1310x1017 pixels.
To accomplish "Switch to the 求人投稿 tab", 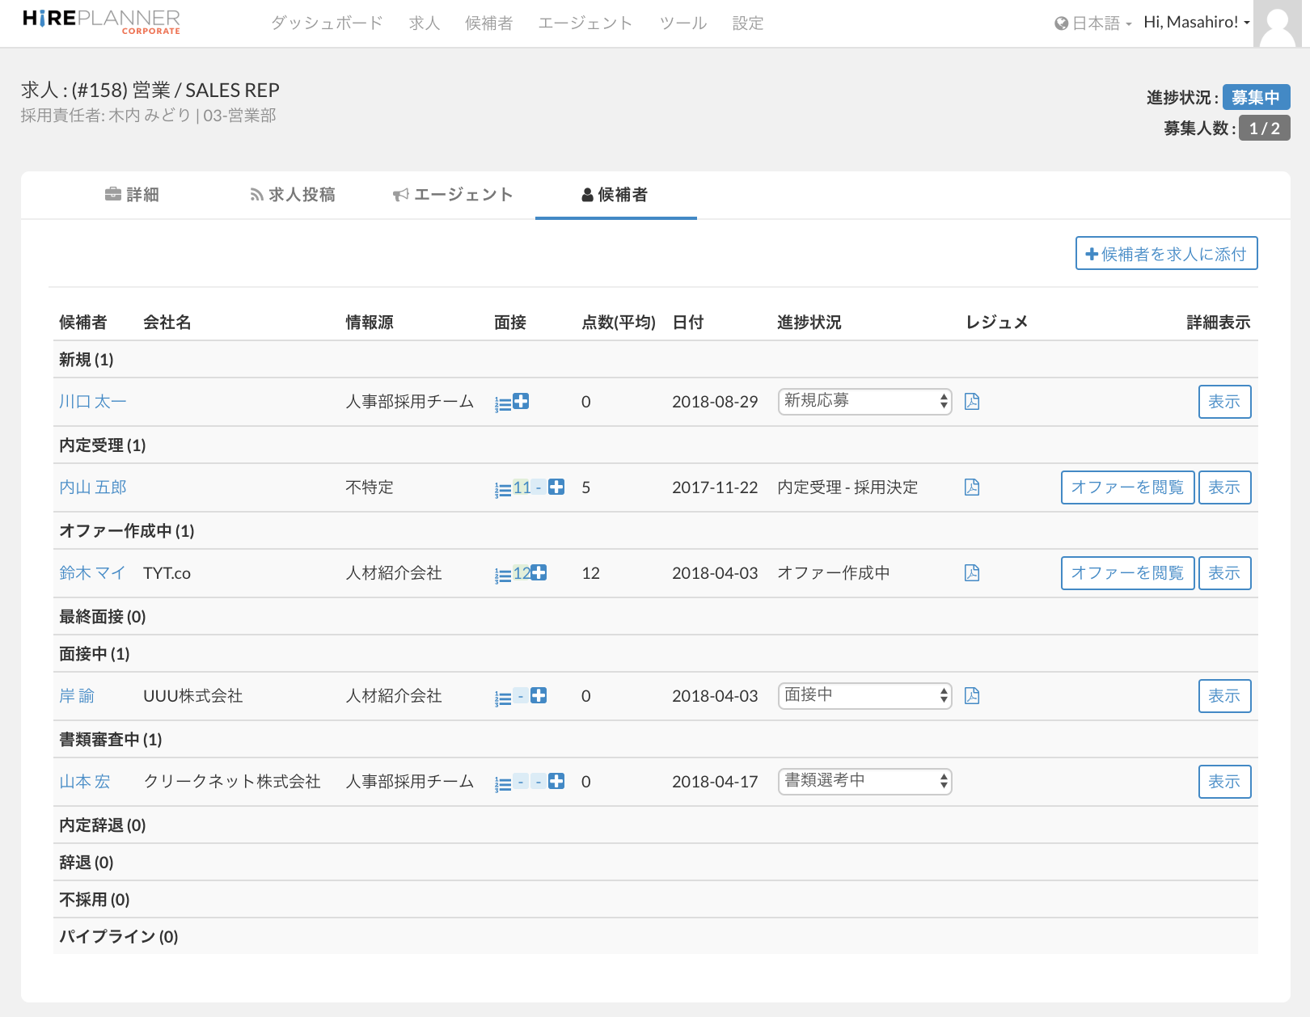I will tap(293, 195).
